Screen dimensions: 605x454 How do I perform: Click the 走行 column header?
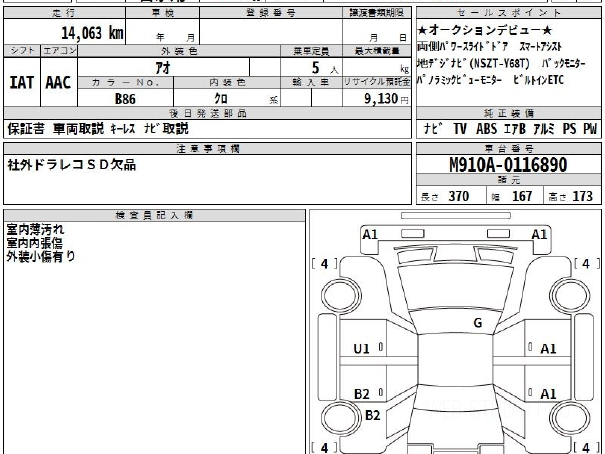(64, 13)
